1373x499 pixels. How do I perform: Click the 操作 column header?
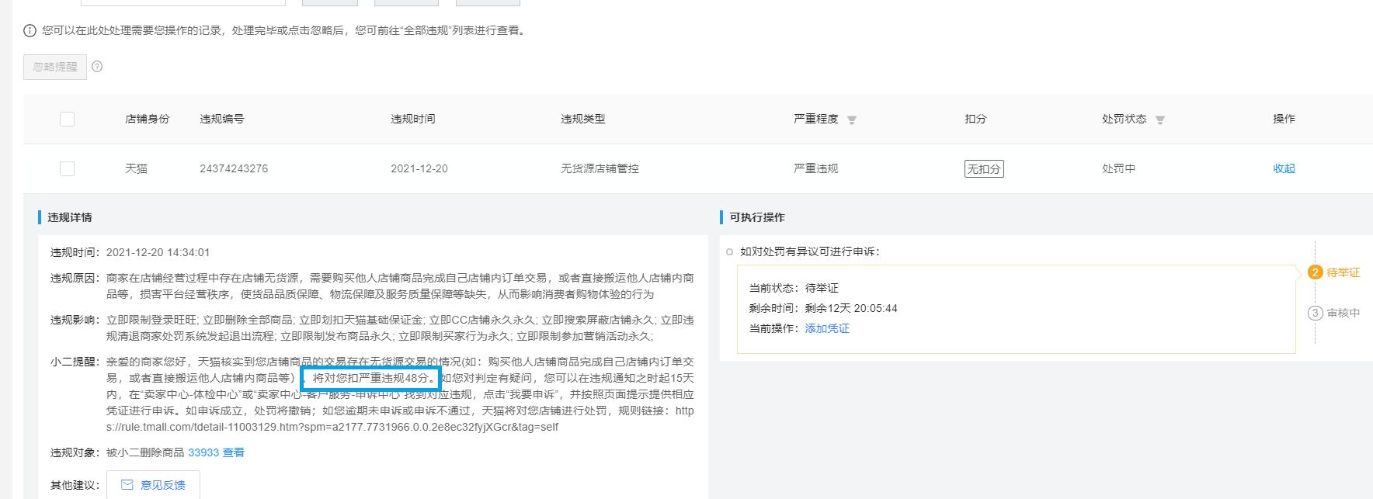(x=1284, y=119)
